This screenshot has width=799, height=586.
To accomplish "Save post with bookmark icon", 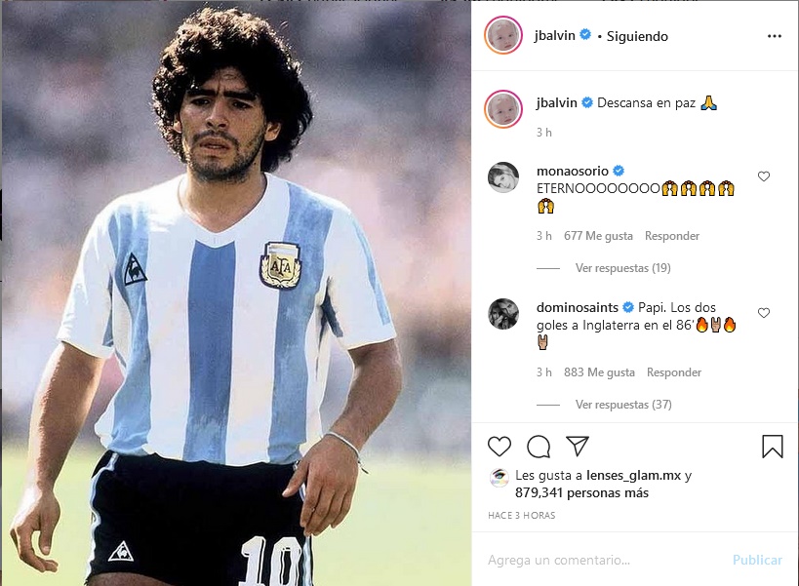I will [773, 446].
